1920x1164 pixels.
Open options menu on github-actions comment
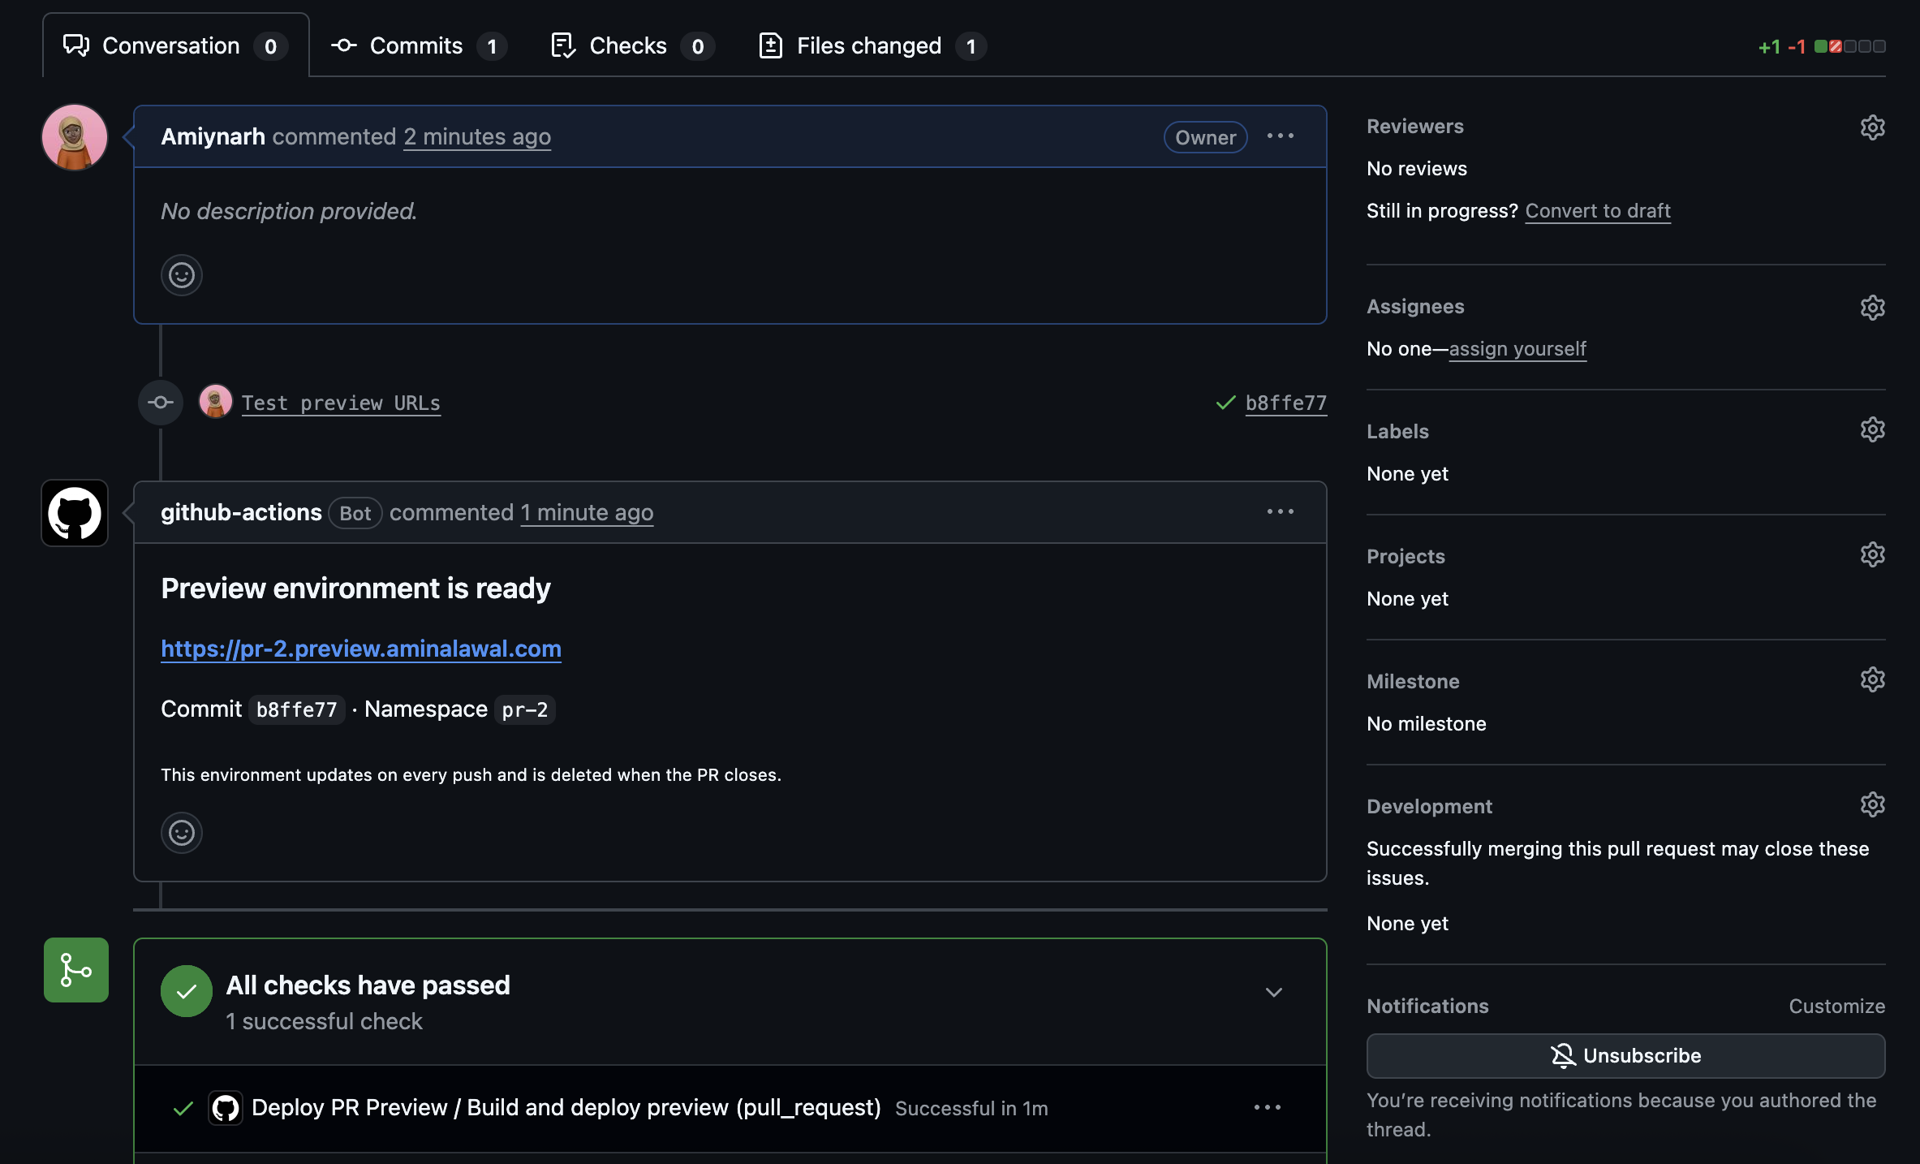[1281, 512]
